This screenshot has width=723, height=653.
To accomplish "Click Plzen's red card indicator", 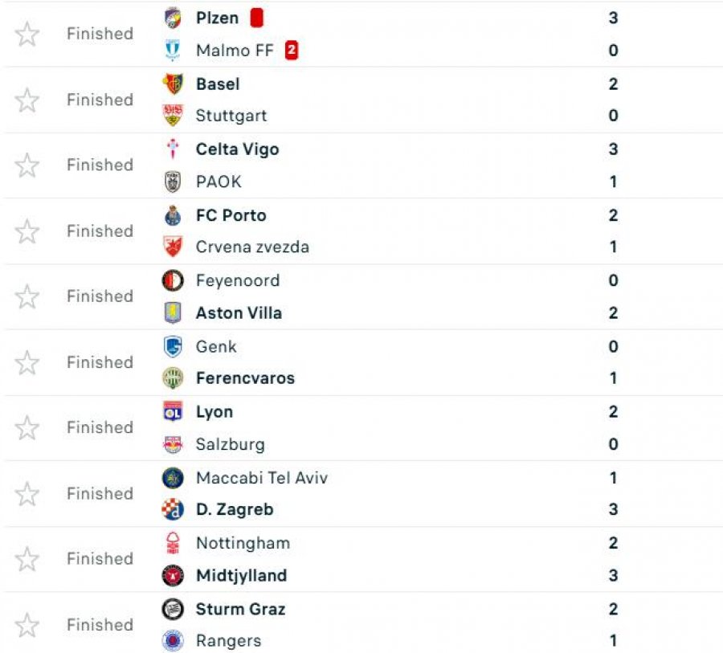I will tap(256, 18).
